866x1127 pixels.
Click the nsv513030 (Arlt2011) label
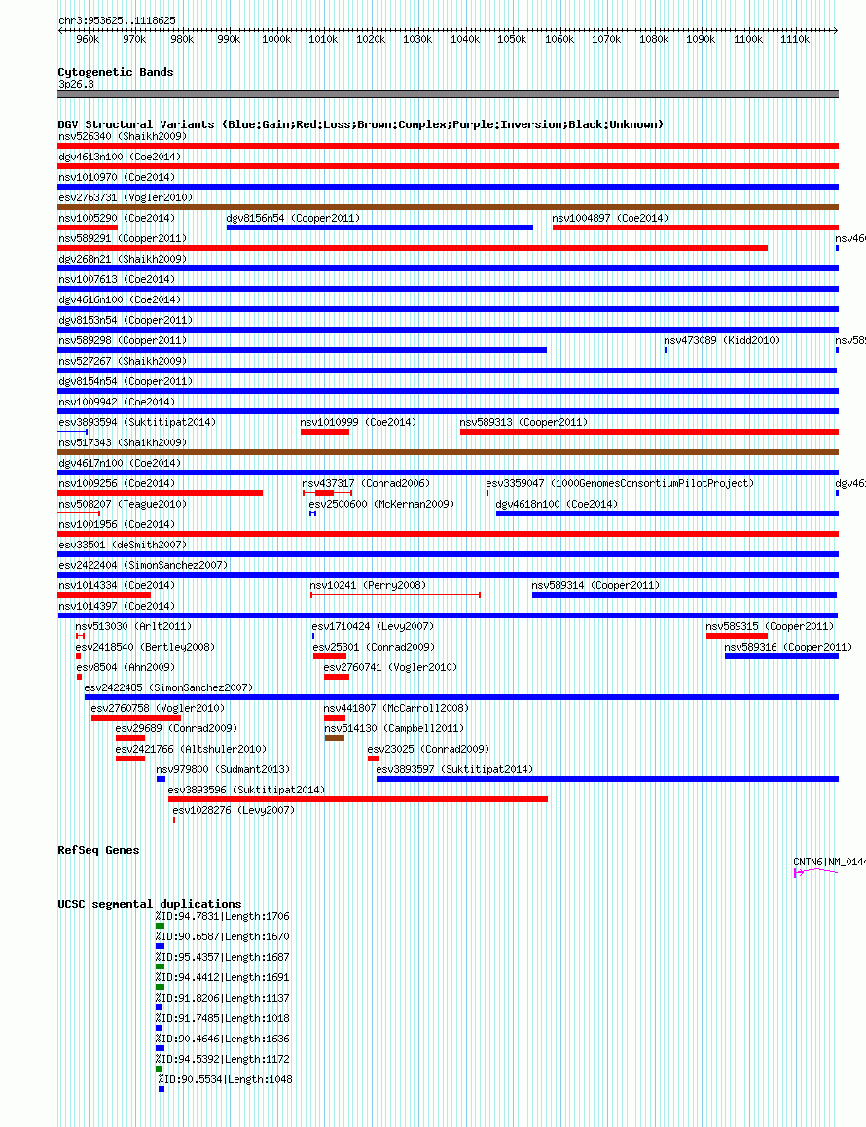(133, 627)
